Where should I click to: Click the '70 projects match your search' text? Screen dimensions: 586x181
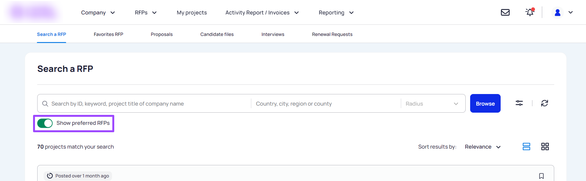tap(75, 147)
